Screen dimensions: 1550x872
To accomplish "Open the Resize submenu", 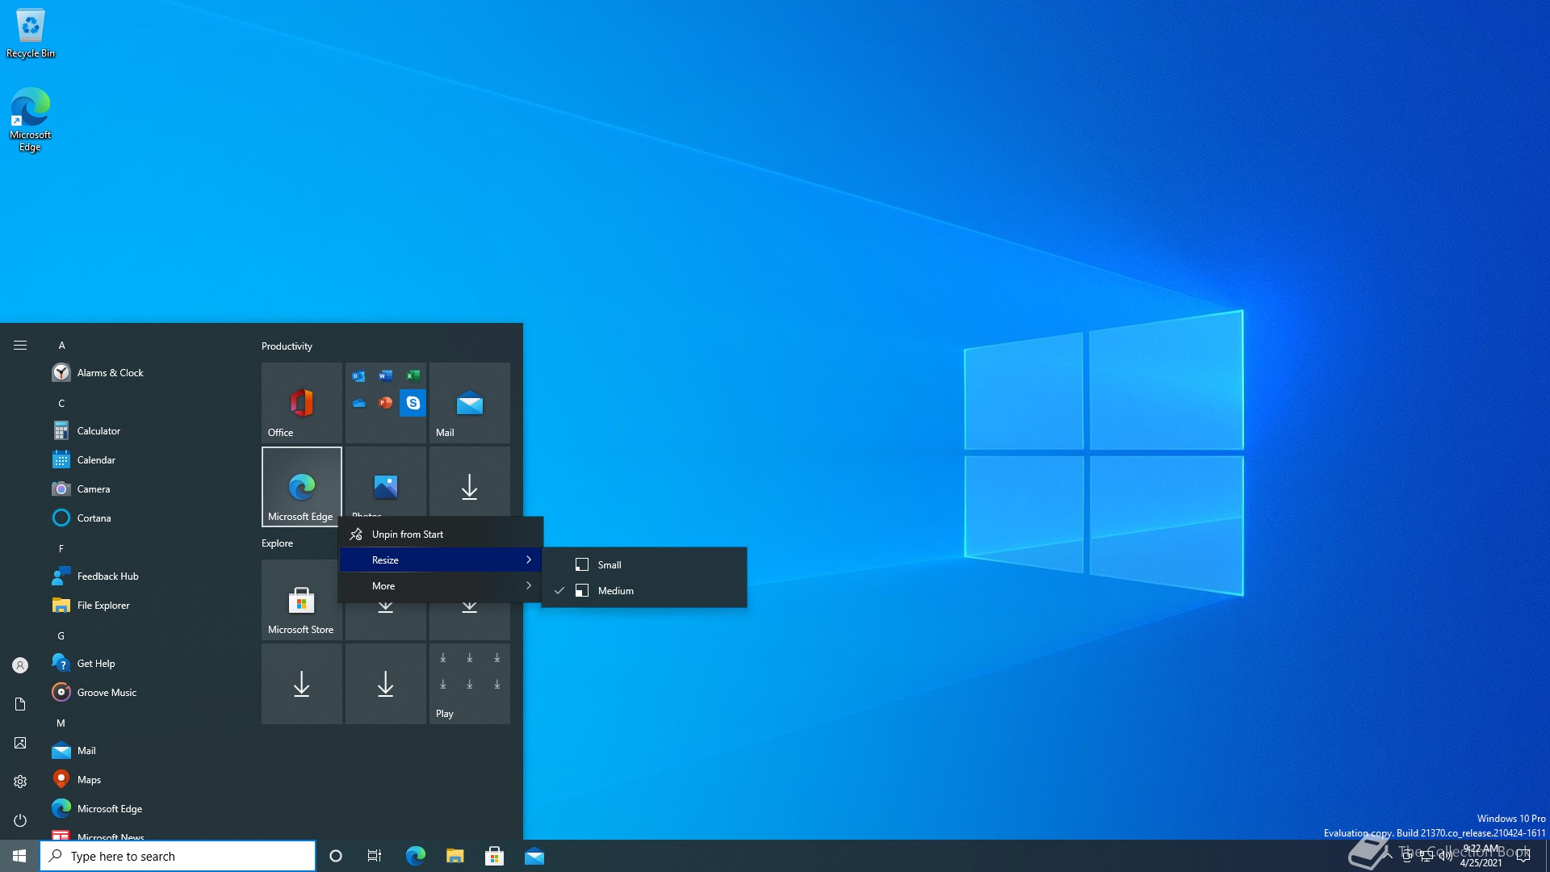I will [441, 560].
